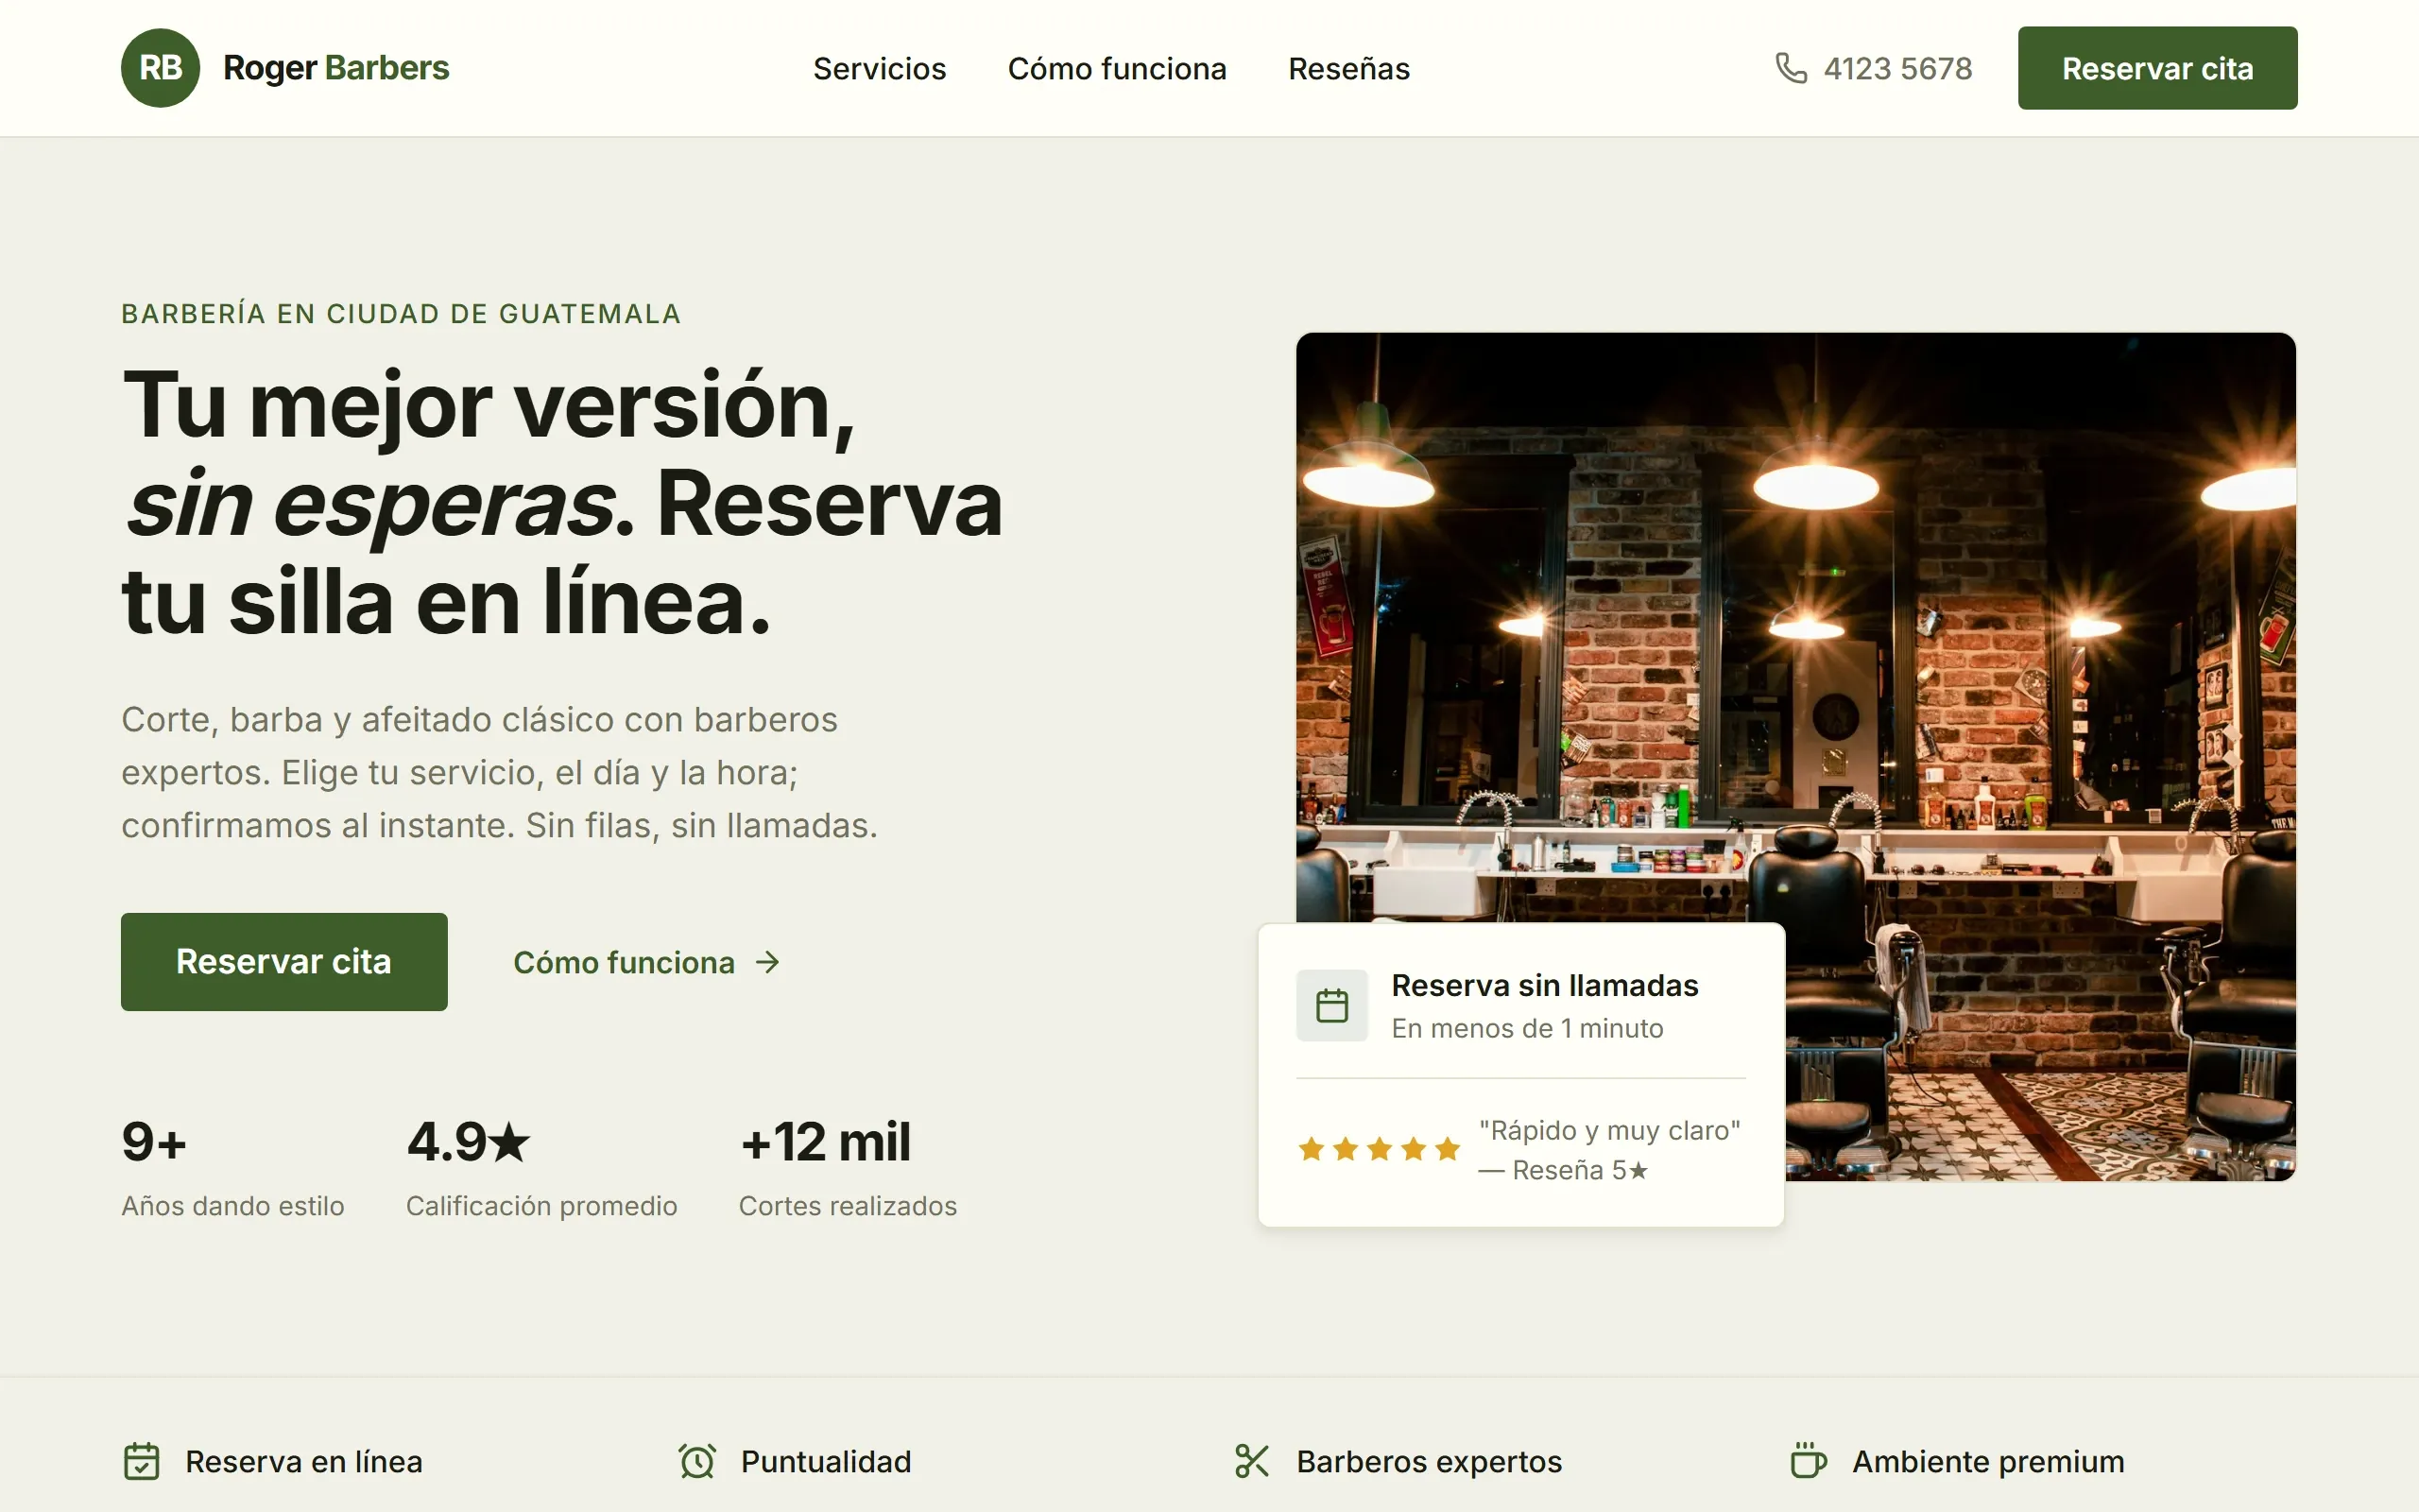
Task: Click the RB round logo badge
Action: coord(160,68)
